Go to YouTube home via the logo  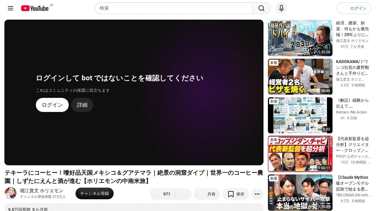point(35,8)
